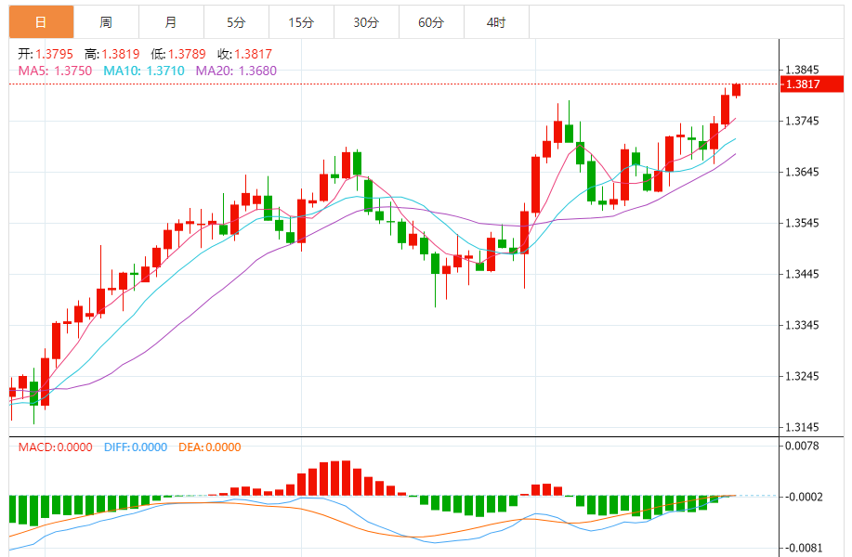Viewport: 852px width, 557px height.
Task: Click the 1.3445 price axis label
Action: tap(802, 274)
